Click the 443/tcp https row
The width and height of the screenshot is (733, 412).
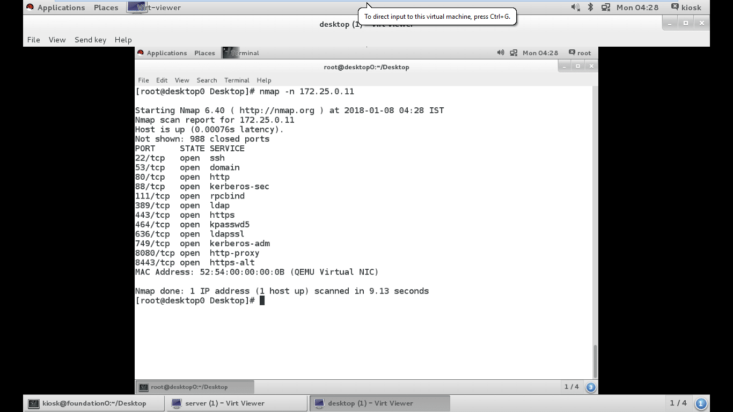185,215
